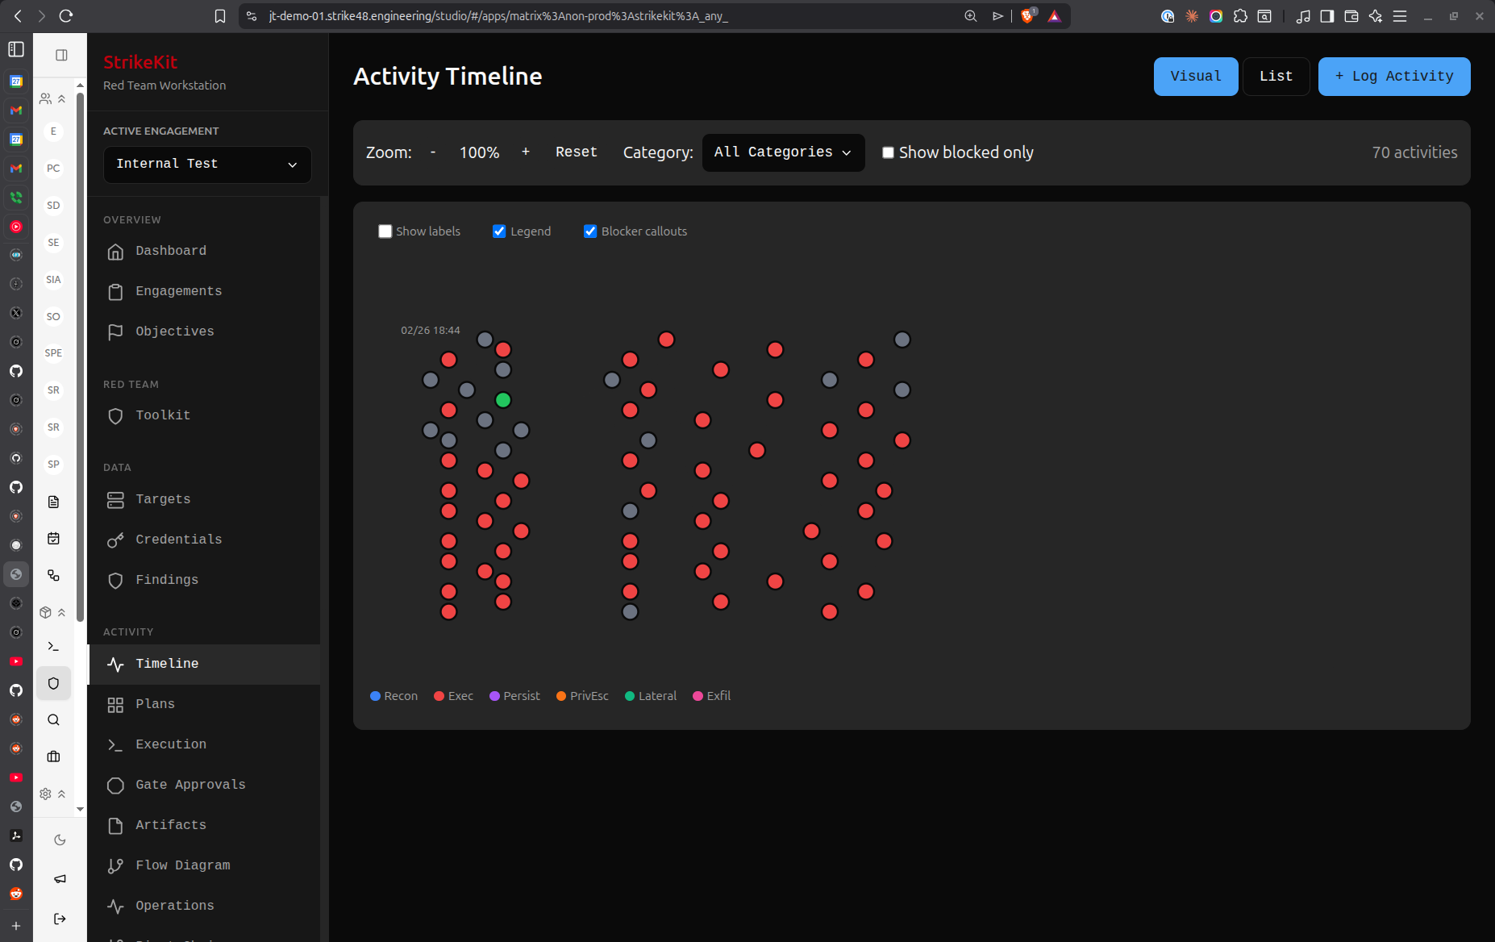Switch to the List view
The width and height of the screenshot is (1495, 942).
coord(1276,77)
